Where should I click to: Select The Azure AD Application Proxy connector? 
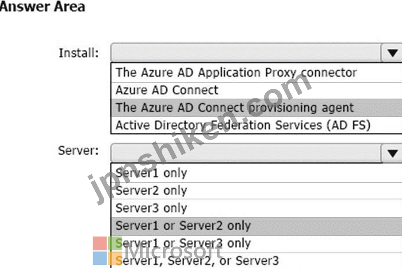(x=256, y=73)
